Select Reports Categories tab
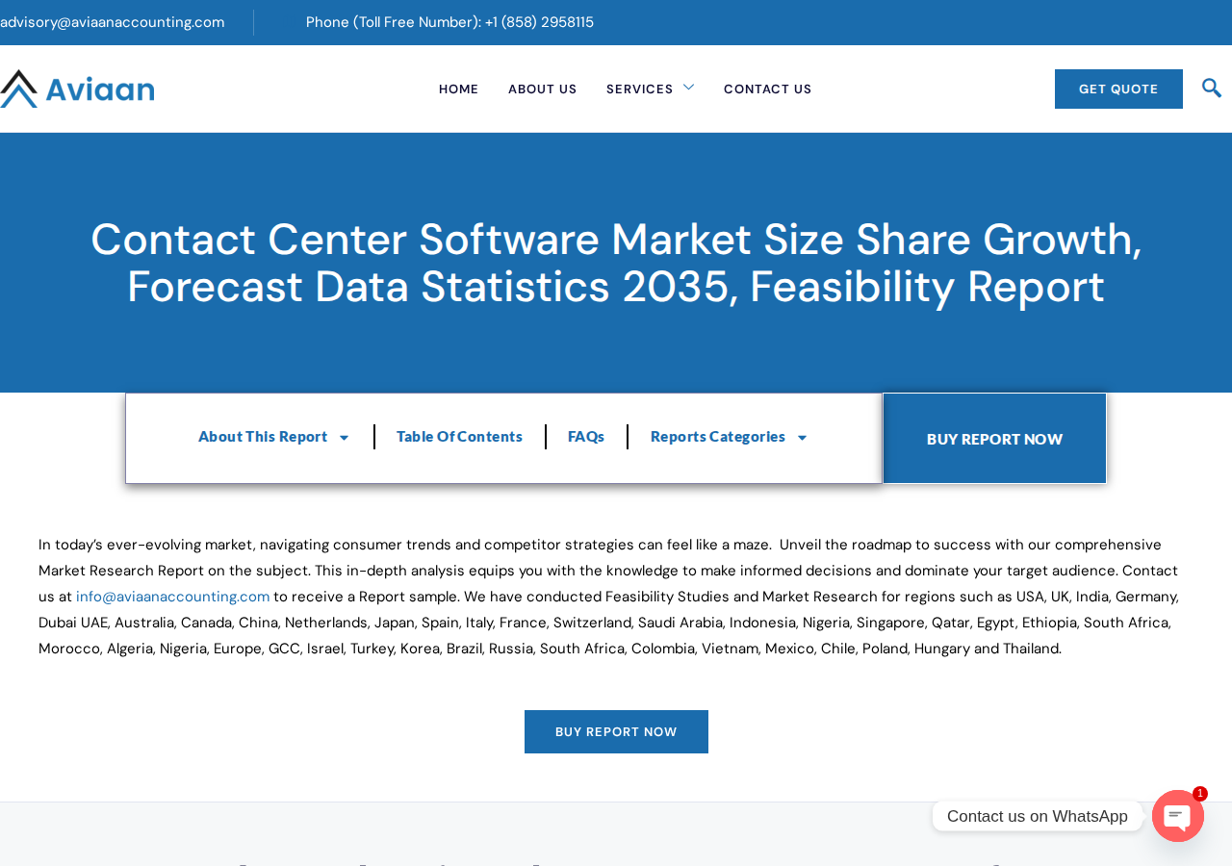 pyautogui.click(x=718, y=437)
